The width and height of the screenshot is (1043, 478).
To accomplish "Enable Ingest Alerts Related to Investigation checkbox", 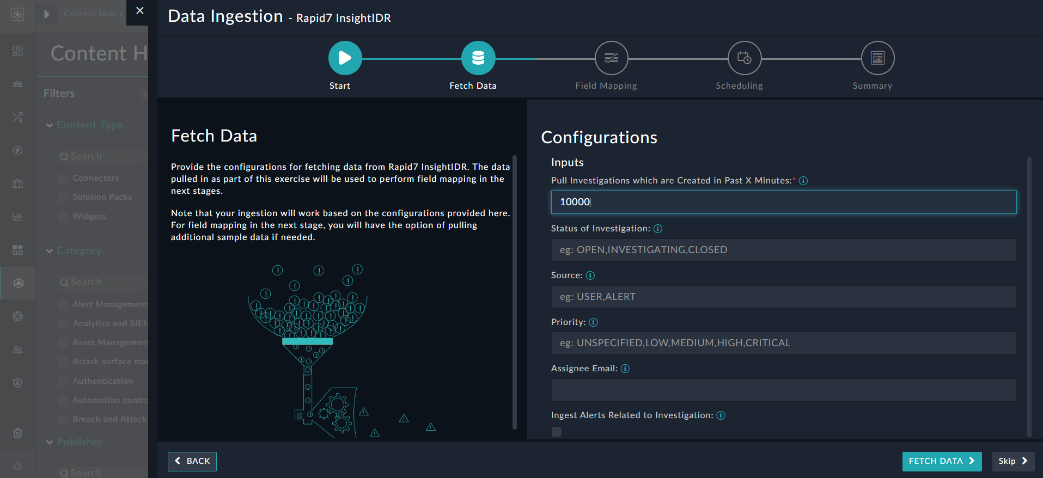I will click(x=556, y=432).
